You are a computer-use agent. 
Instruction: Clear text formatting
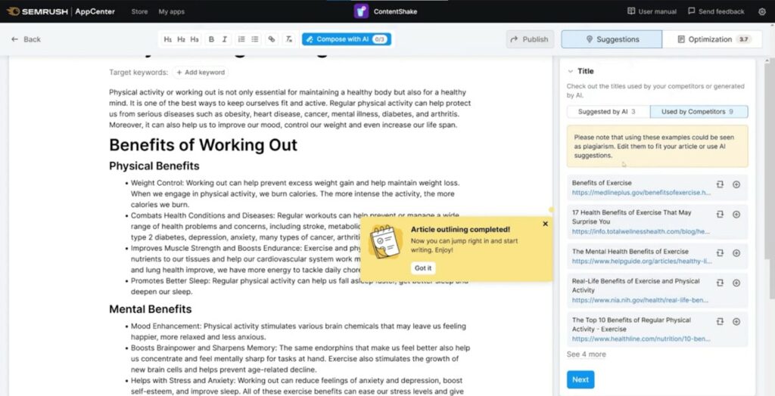[x=289, y=39]
